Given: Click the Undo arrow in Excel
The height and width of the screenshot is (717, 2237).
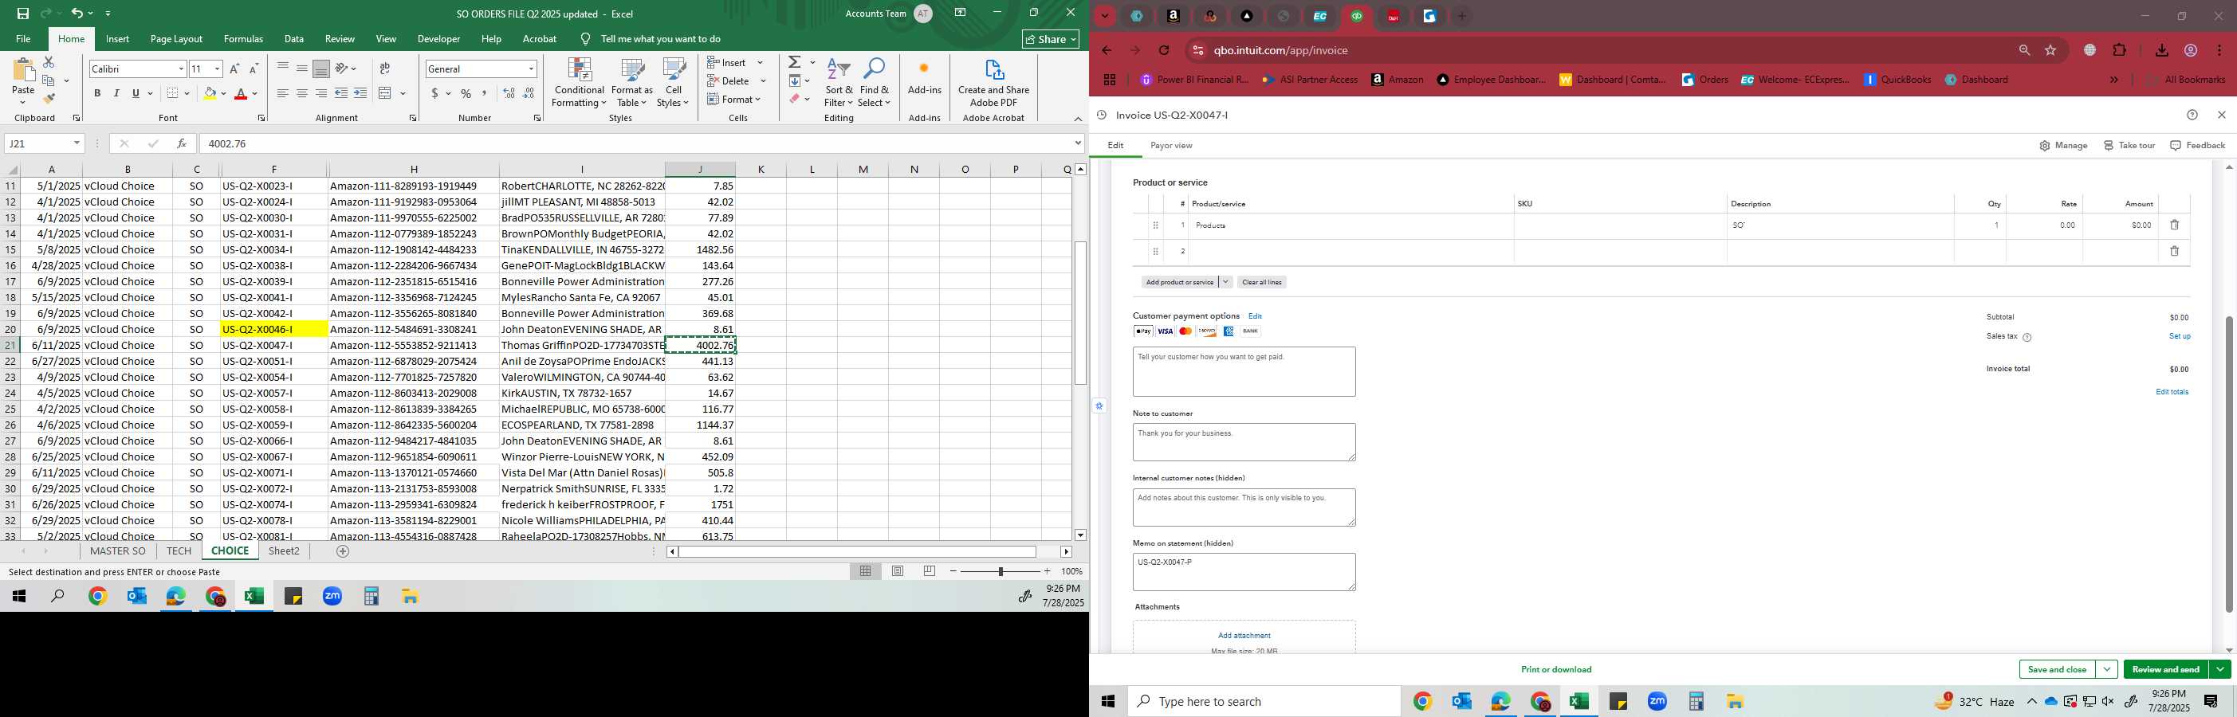Looking at the screenshot, I should pos(77,13).
